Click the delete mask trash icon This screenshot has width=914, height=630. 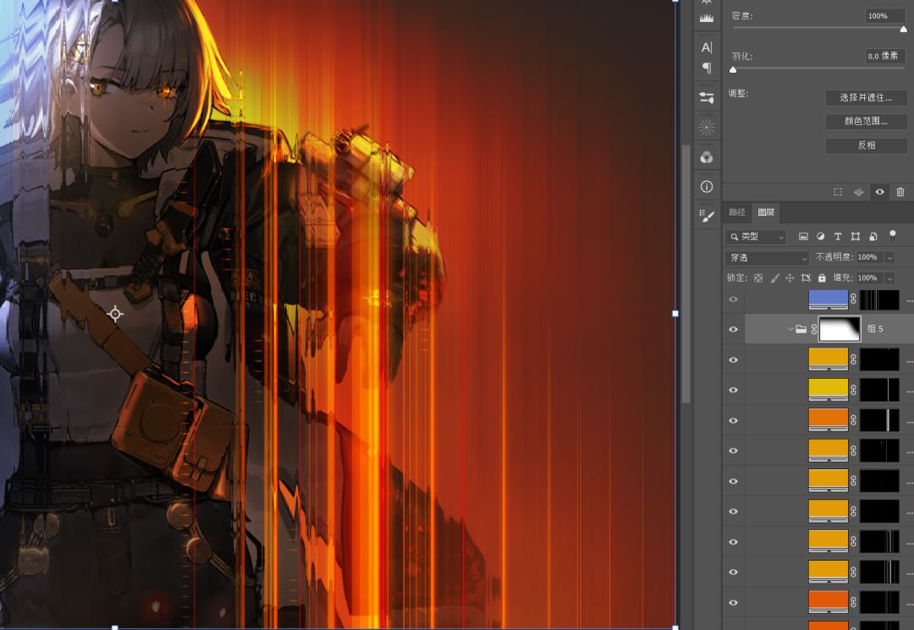[900, 192]
